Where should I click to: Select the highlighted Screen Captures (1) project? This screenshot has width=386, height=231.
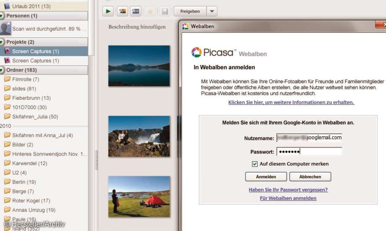tap(44, 51)
